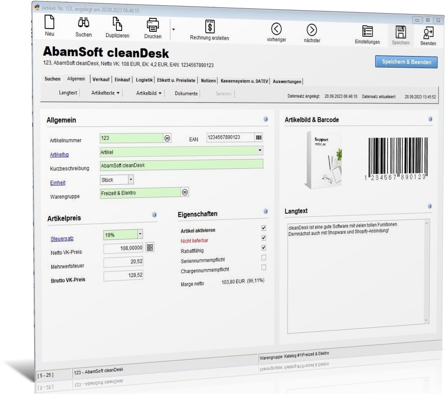The height and width of the screenshot is (394, 446).
Task: Toggle the Artikel aktivieren checkbox
Action: 264,228
